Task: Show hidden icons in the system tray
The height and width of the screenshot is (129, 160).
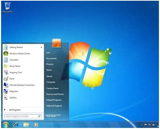Action: coord(142,125)
